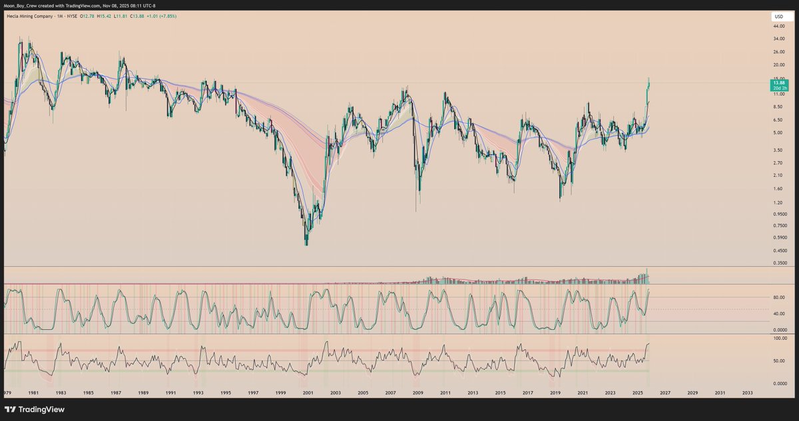Click the current price tag 13.88

778,82
